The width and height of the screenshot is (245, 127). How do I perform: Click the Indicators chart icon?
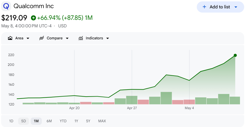tap(81, 38)
